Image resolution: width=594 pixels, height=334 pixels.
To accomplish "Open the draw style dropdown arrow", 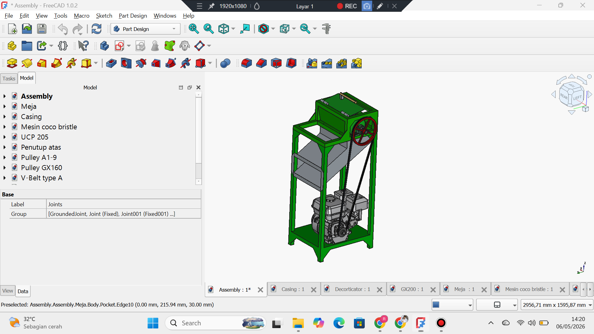I will (273, 29).
